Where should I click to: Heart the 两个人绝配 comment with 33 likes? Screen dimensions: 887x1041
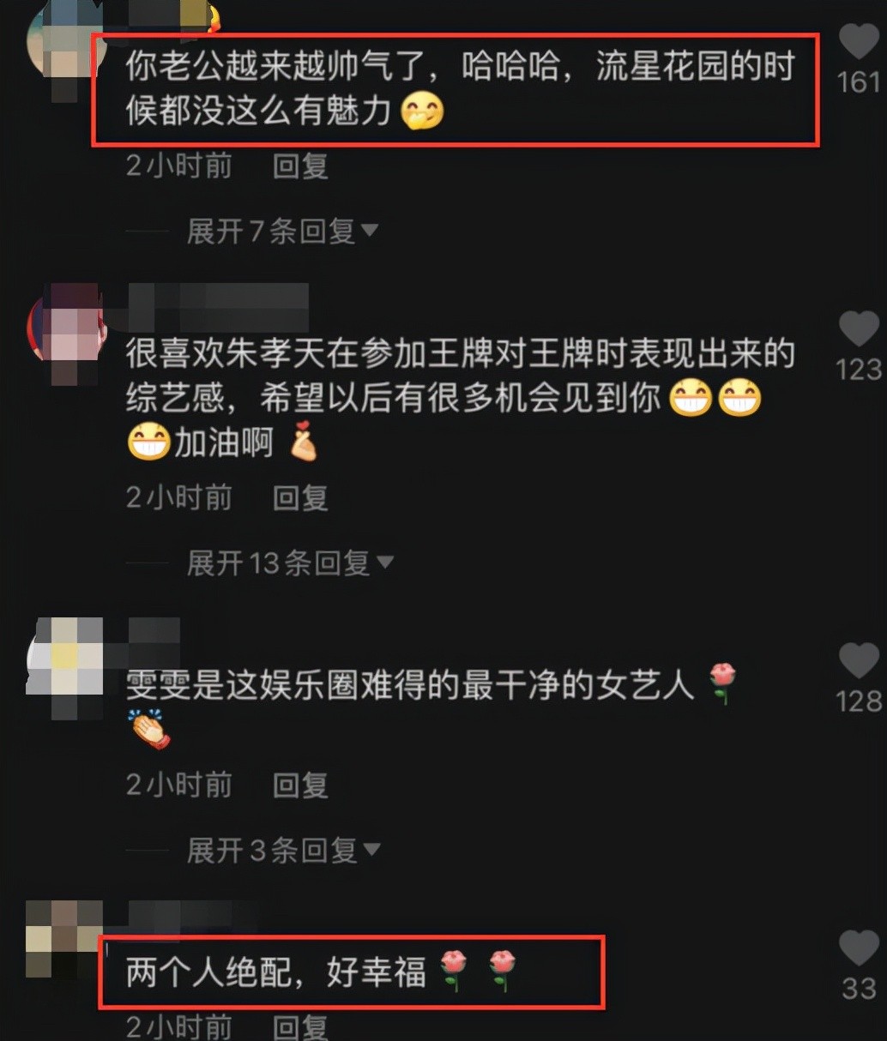coord(858,948)
